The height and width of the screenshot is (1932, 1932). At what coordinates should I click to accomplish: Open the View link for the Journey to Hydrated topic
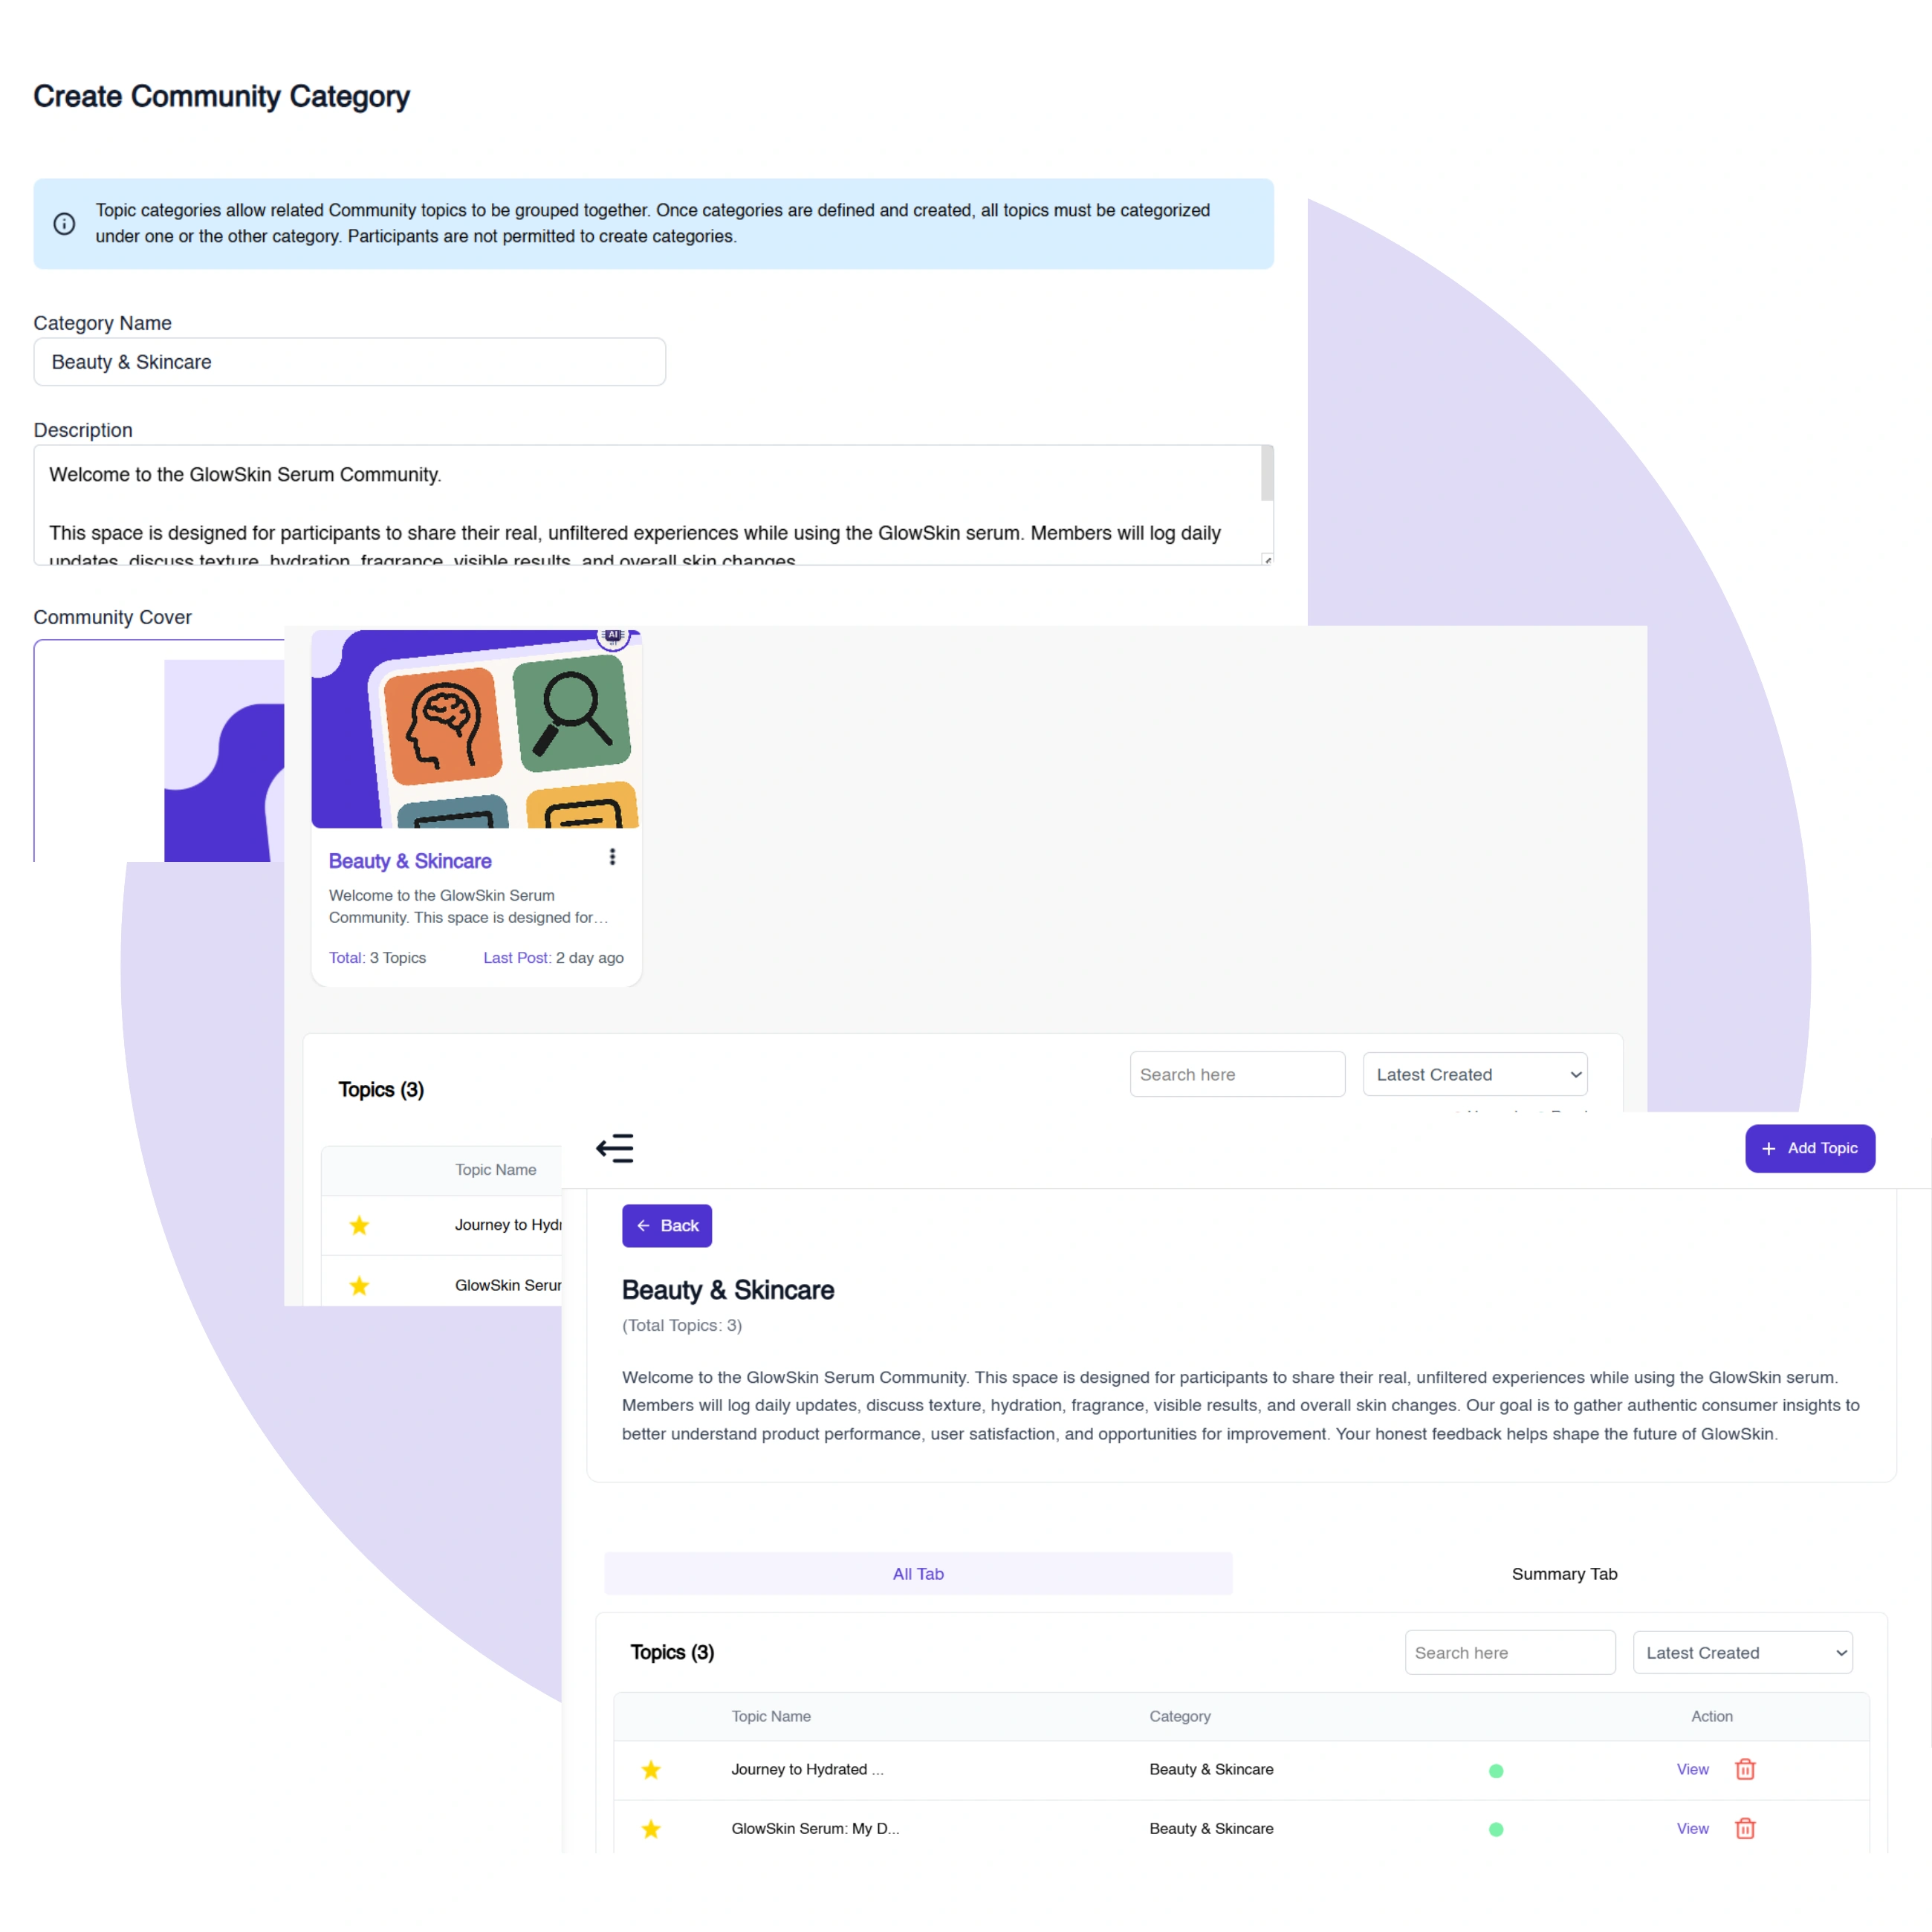[x=1691, y=1769]
